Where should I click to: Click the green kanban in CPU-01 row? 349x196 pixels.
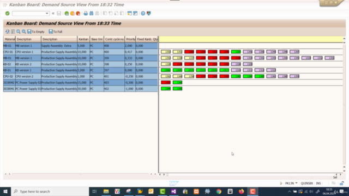(x=236, y=52)
